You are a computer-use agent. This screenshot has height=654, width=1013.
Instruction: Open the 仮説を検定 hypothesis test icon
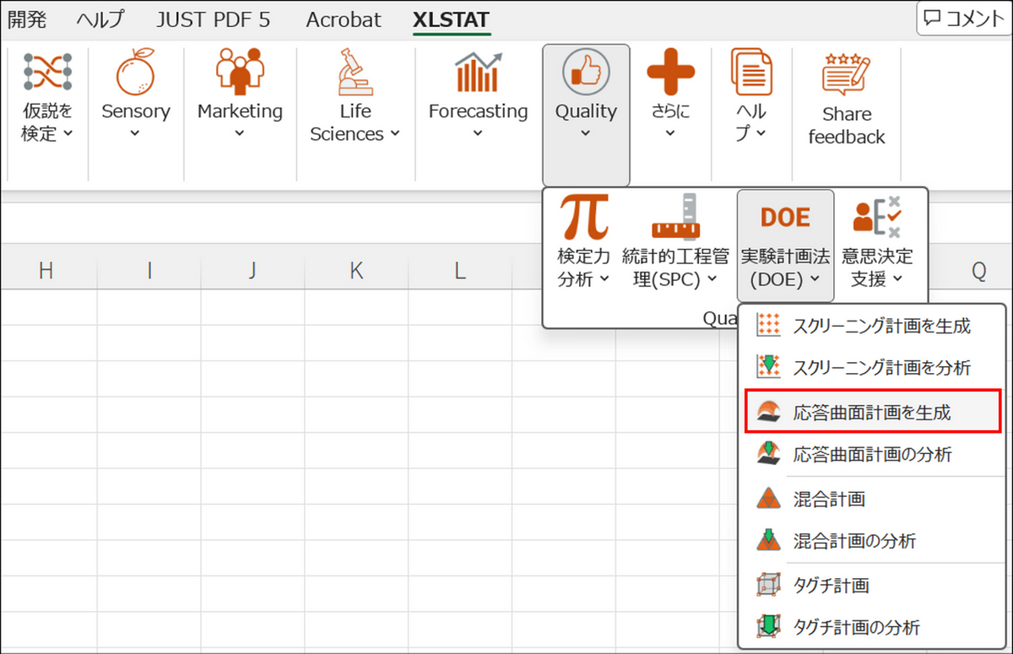click(47, 72)
